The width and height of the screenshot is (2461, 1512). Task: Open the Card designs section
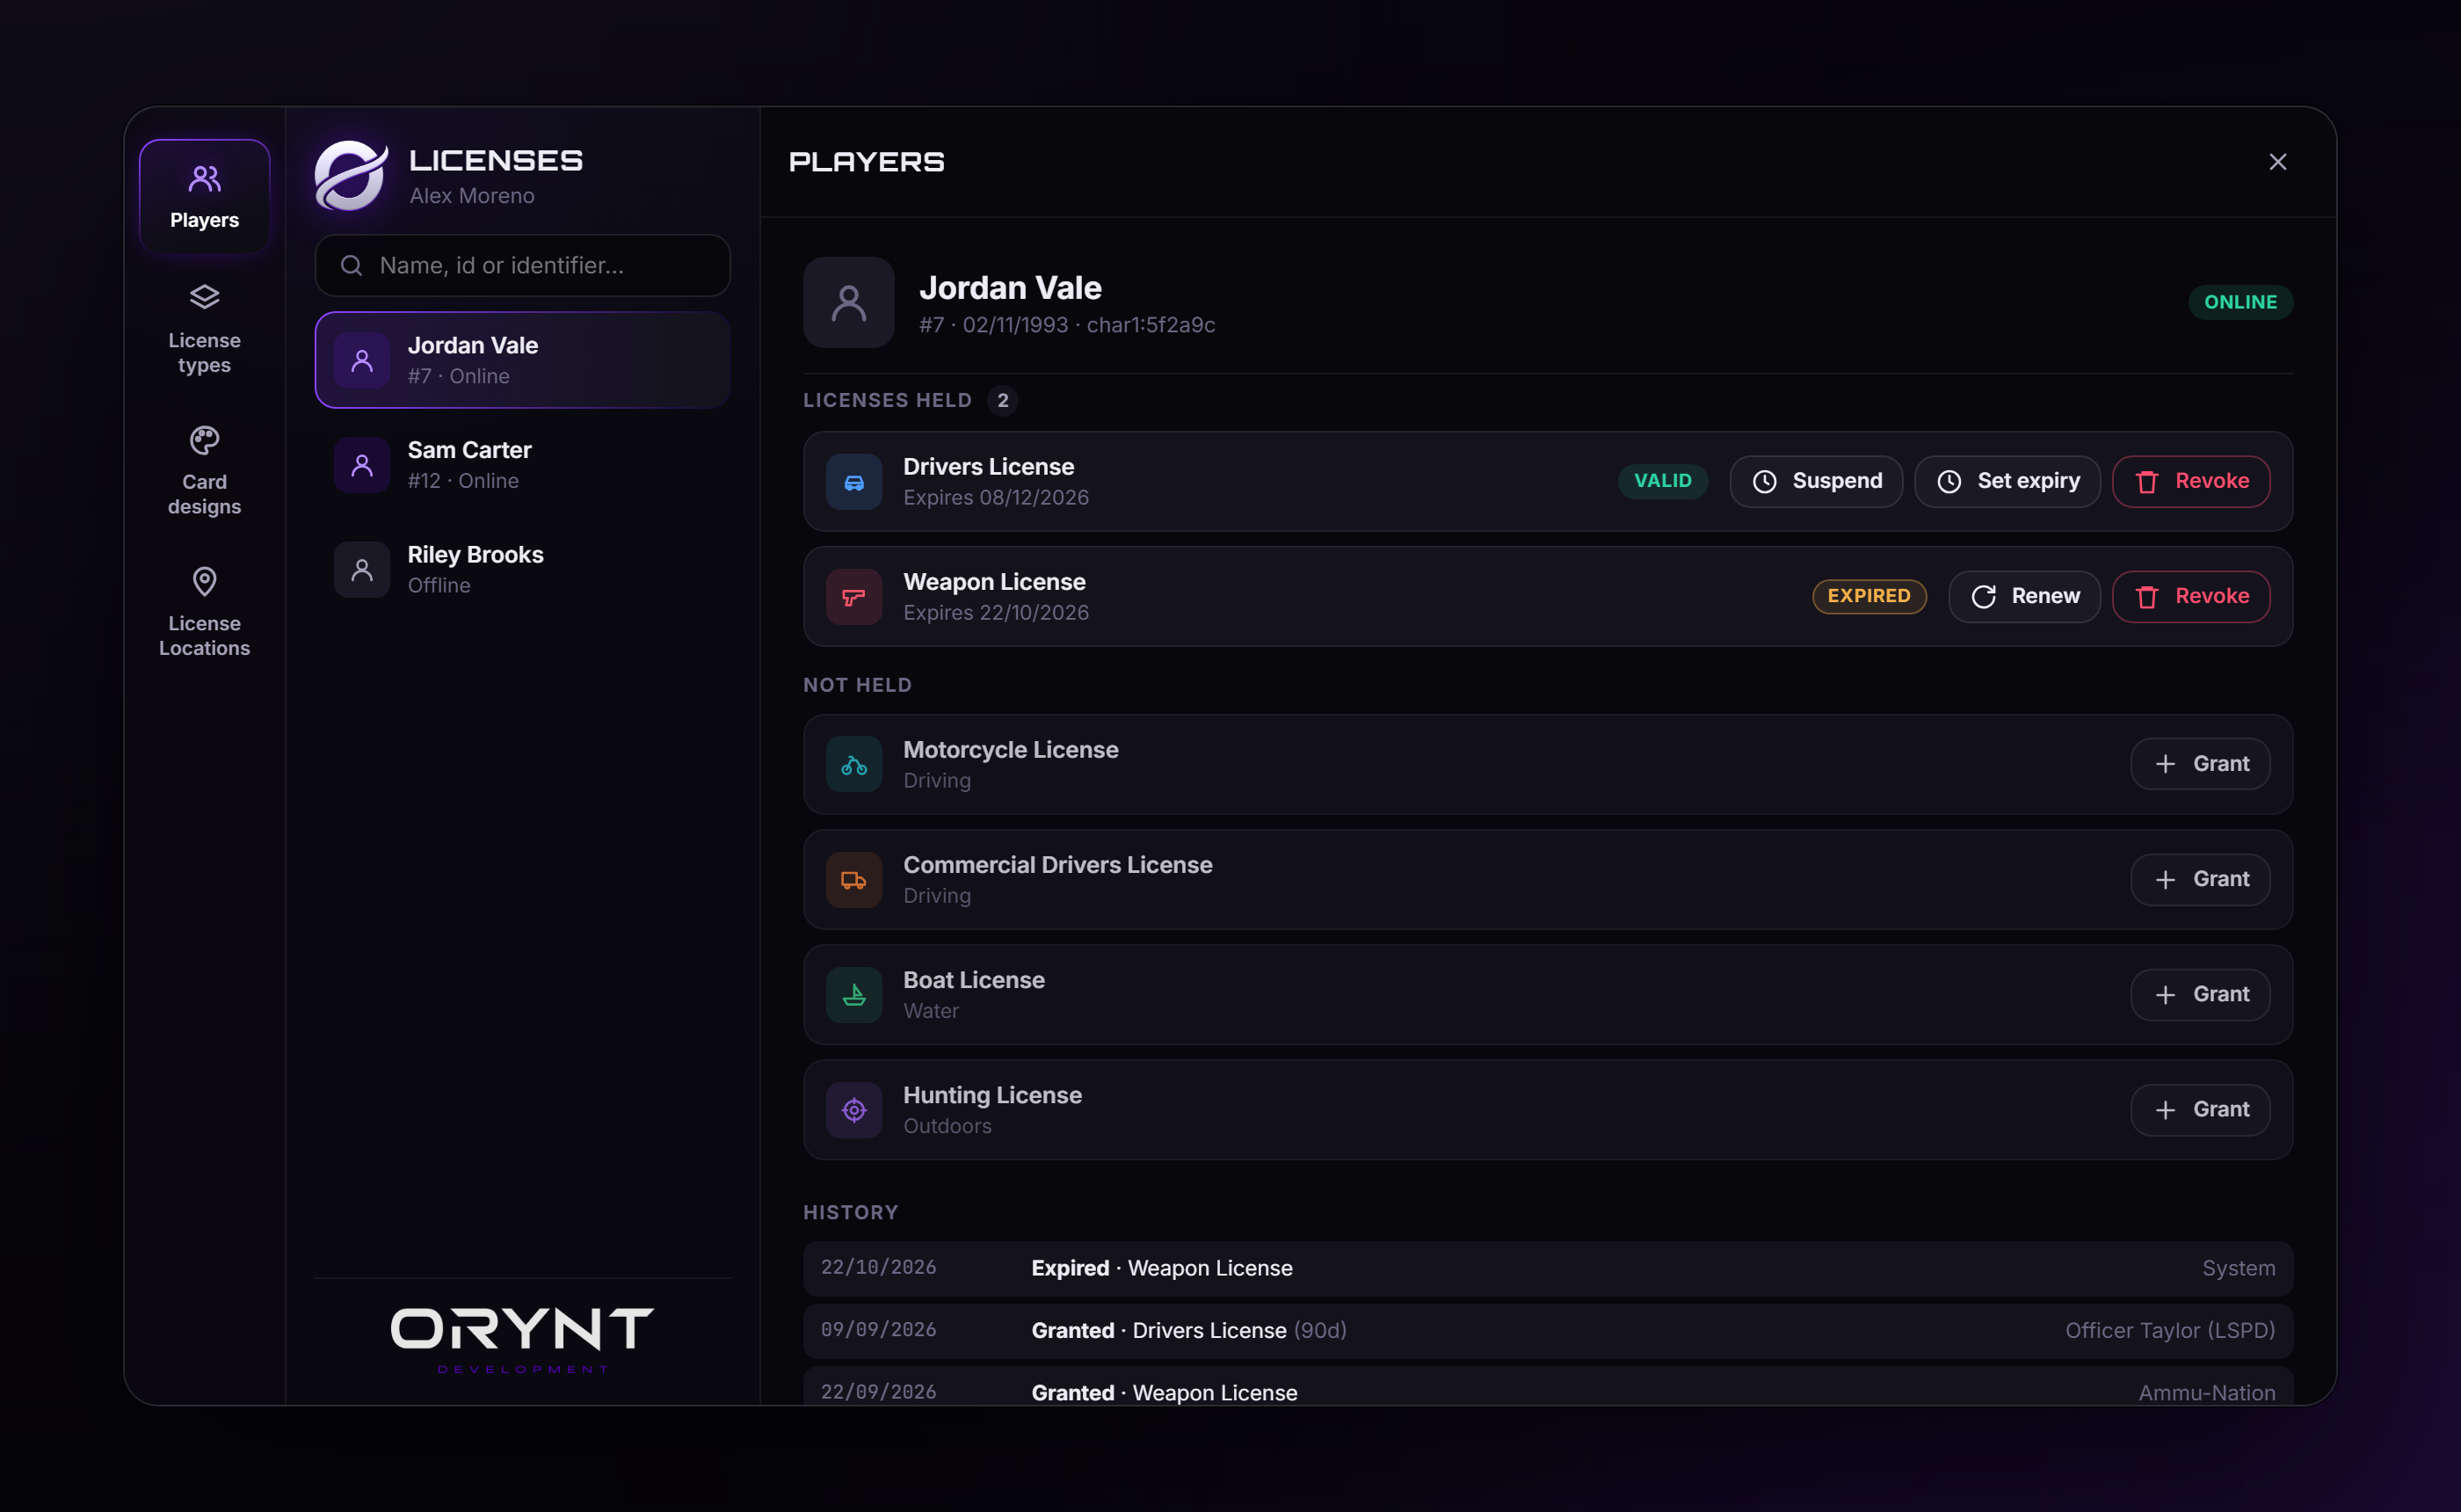(x=204, y=471)
